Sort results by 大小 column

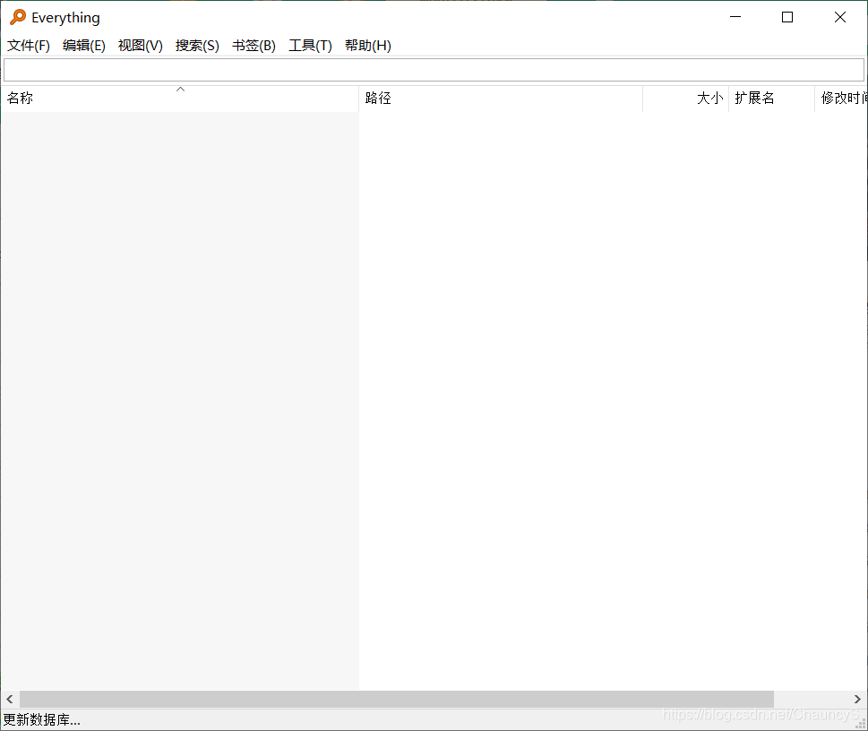[685, 99]
